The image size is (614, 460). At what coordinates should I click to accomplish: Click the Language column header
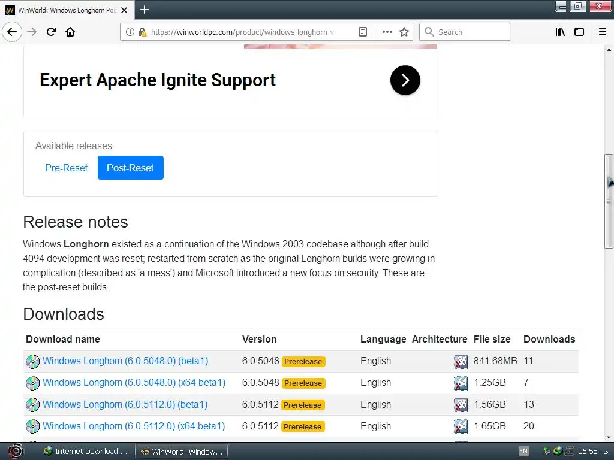click(x=383, y=339)
